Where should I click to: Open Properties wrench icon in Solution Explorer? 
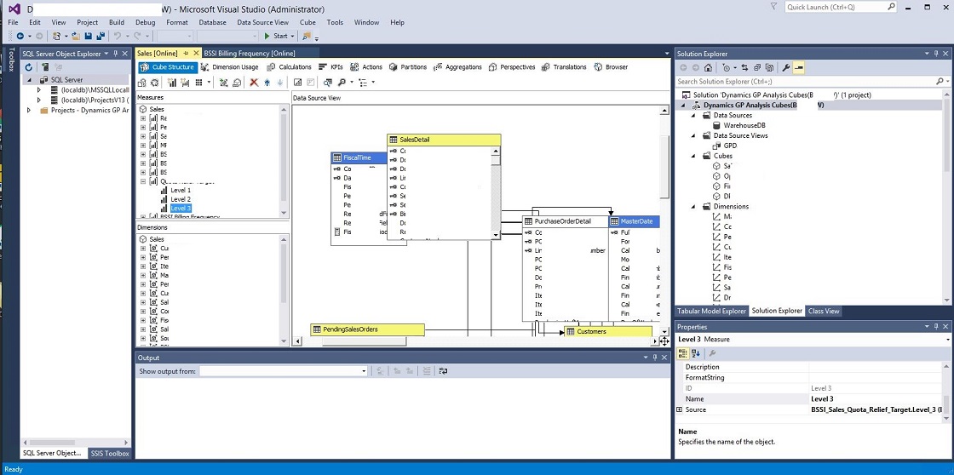click(786, 67)
